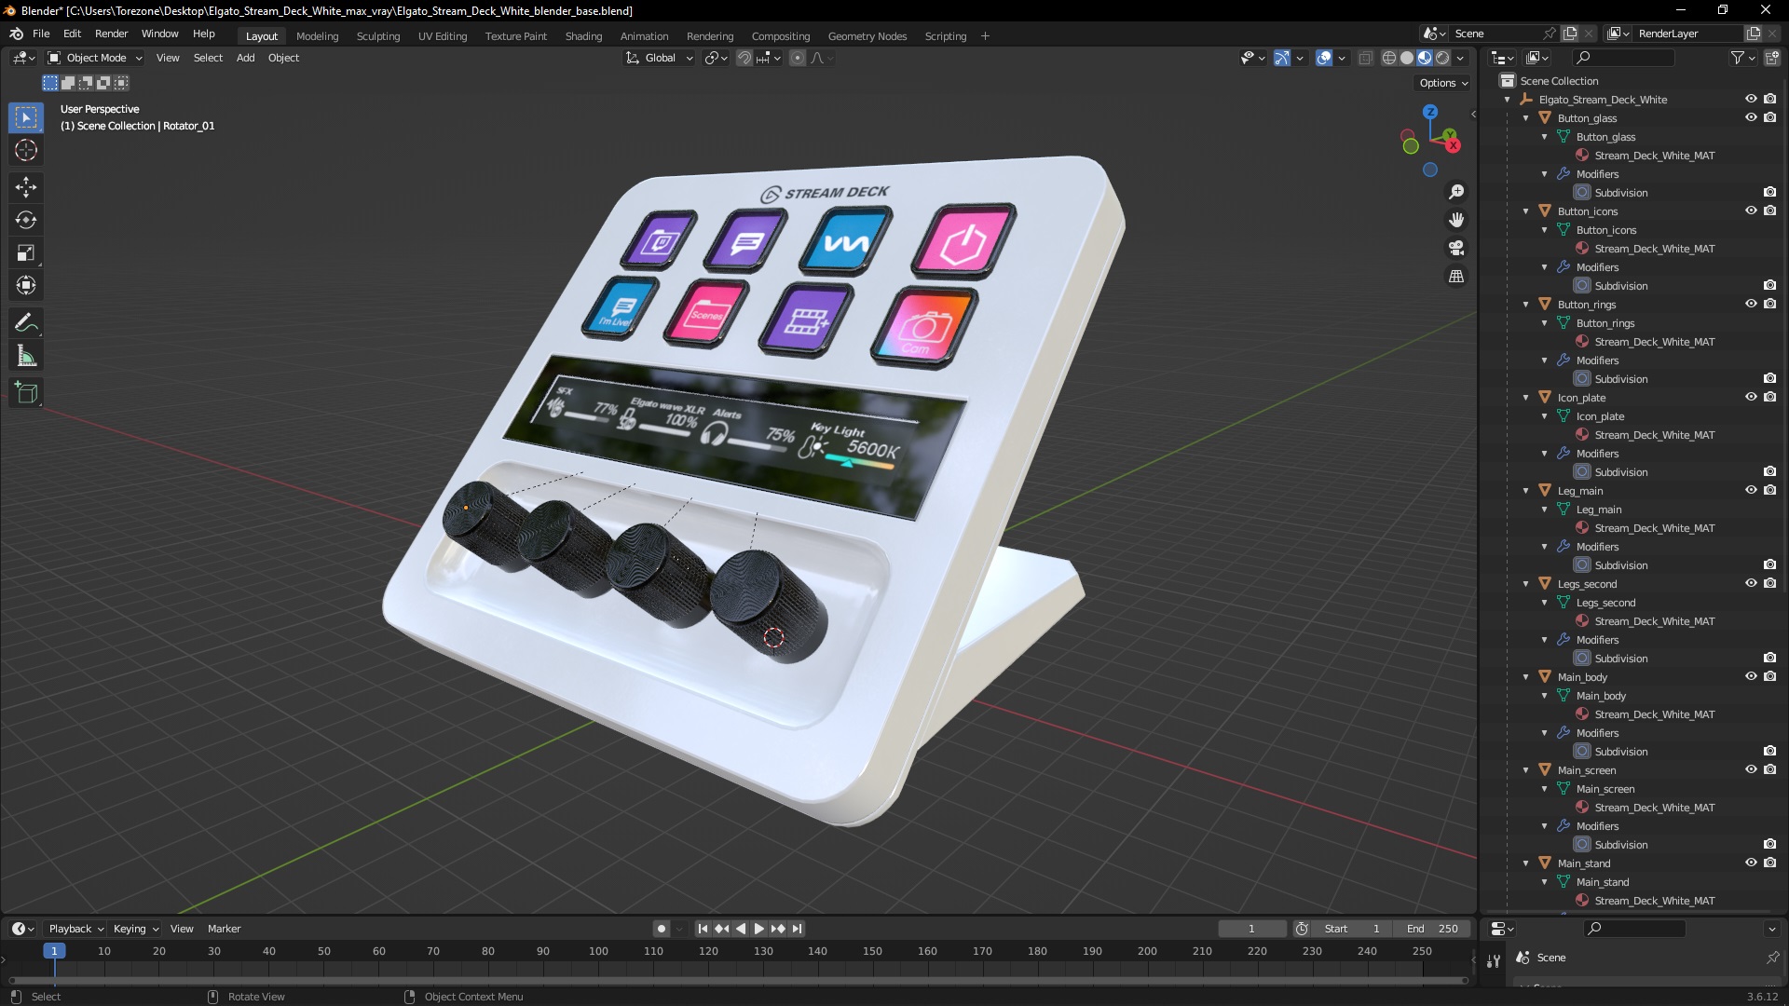Select the Move tool
Image resolution: width=1789 pixels, height=1006 pixels.
pos(26,187)
